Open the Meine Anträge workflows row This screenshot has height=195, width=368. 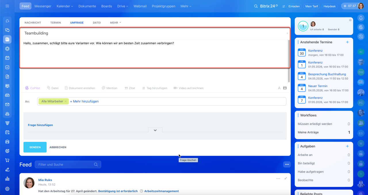(x=324, y=132)
